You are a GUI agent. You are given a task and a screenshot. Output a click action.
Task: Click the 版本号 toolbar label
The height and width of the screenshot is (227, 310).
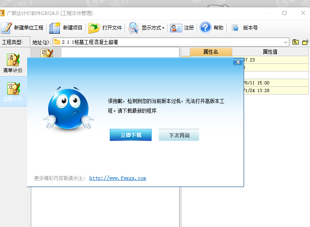click(x=250, y=28)
